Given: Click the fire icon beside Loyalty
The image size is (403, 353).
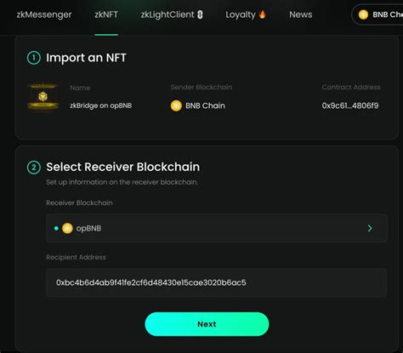Looking at the screenshot, I should pyautogui.click(x=263, y=14).
